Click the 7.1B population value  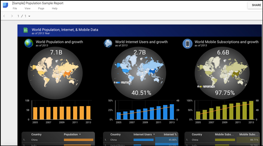coord(56,53)
